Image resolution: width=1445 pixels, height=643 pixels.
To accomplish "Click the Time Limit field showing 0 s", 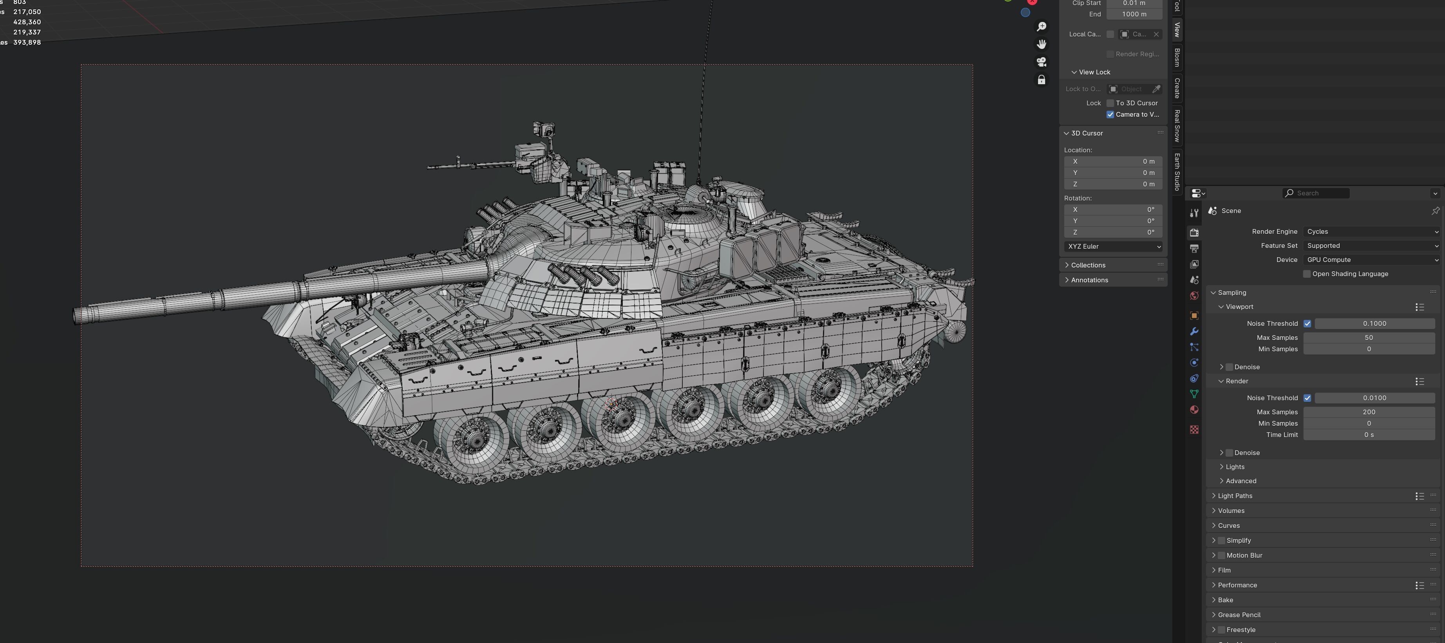I will 1369,435.
